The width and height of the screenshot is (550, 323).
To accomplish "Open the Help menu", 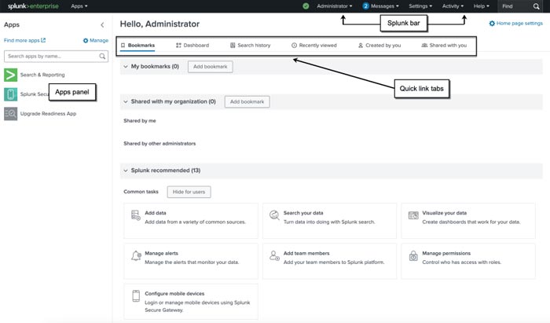I will tap(481, 6).
